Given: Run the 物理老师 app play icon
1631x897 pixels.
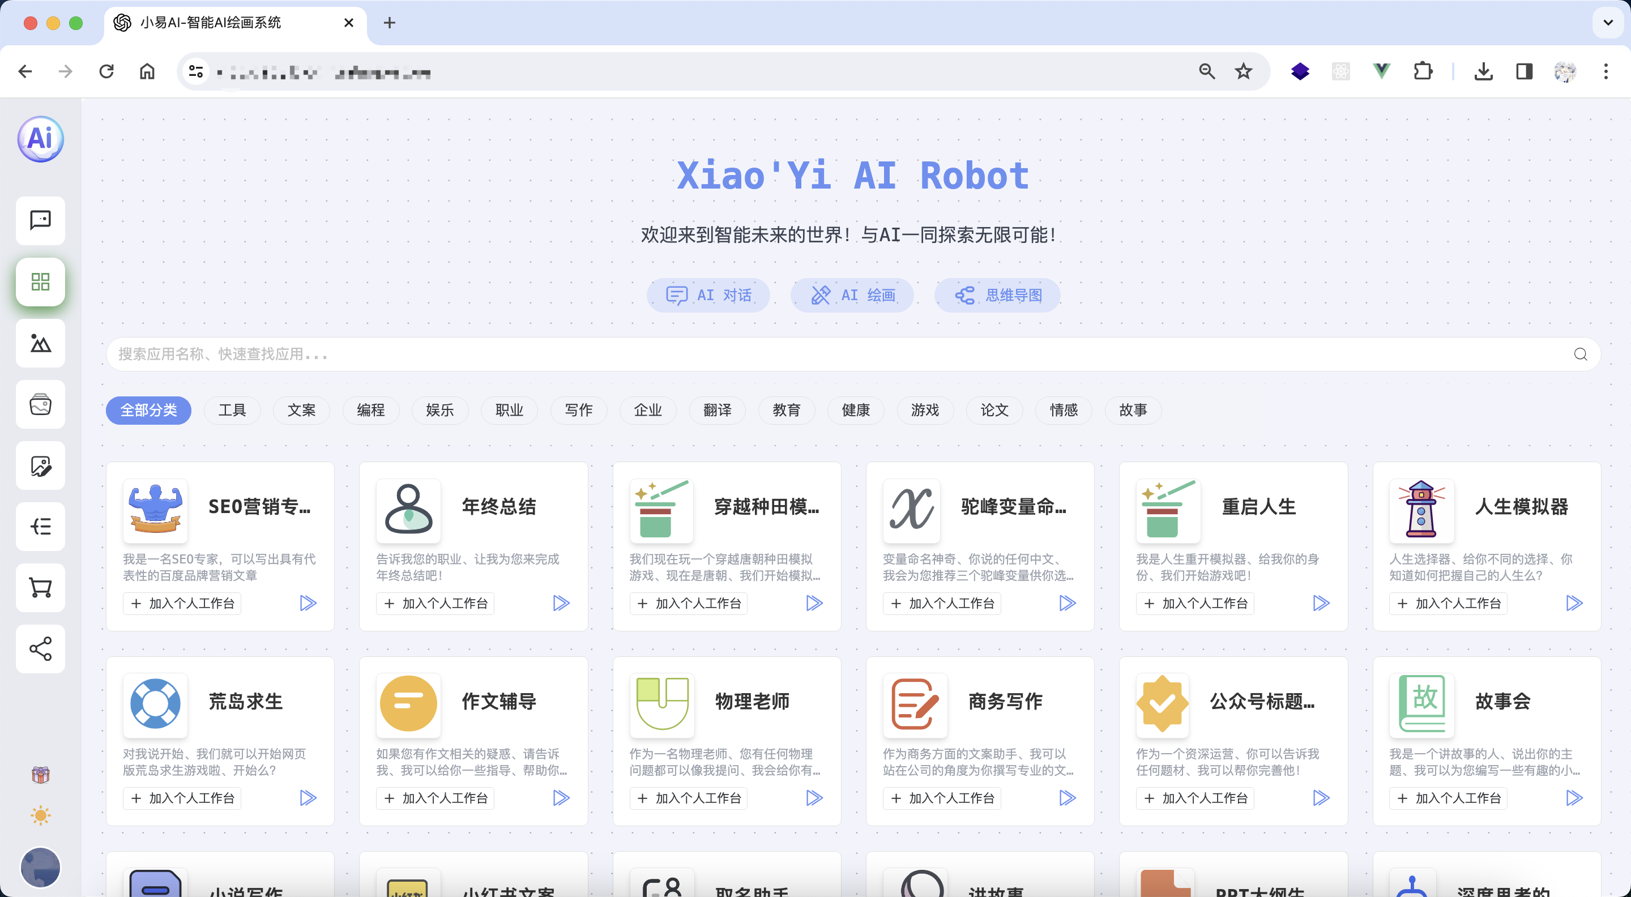Looking at the screenshot, I should 815,798.
